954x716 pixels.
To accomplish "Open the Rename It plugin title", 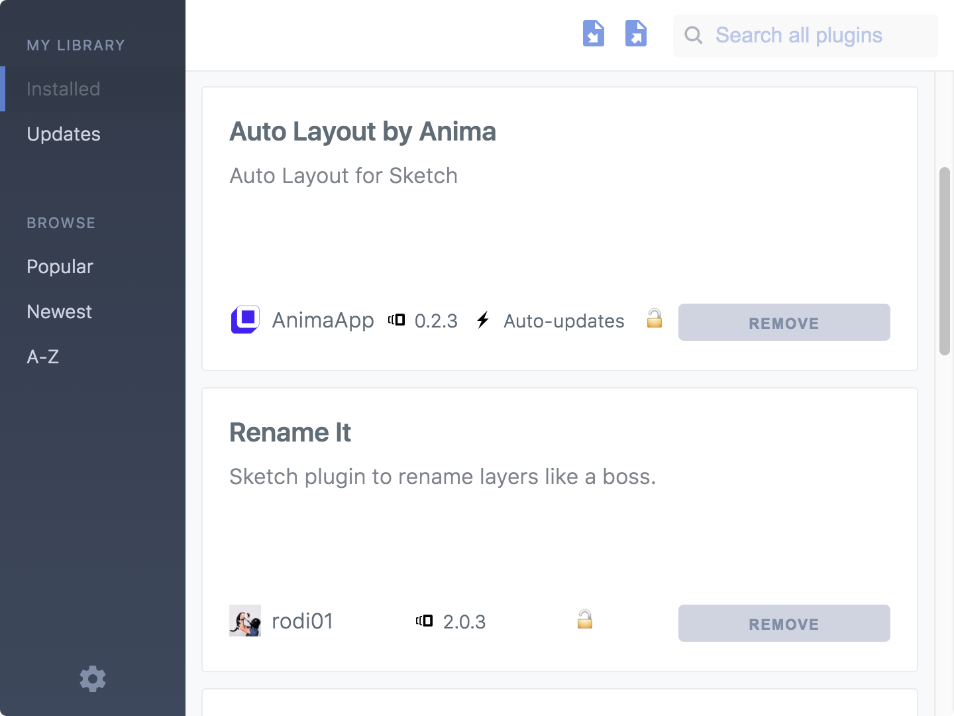I will 290,433.
